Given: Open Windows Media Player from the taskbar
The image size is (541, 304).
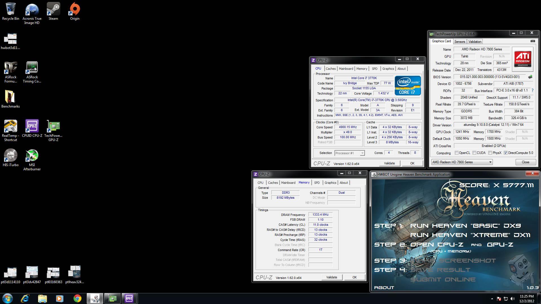Looking at the screenshot, I should pyautogui.click(x=60, y=298).
